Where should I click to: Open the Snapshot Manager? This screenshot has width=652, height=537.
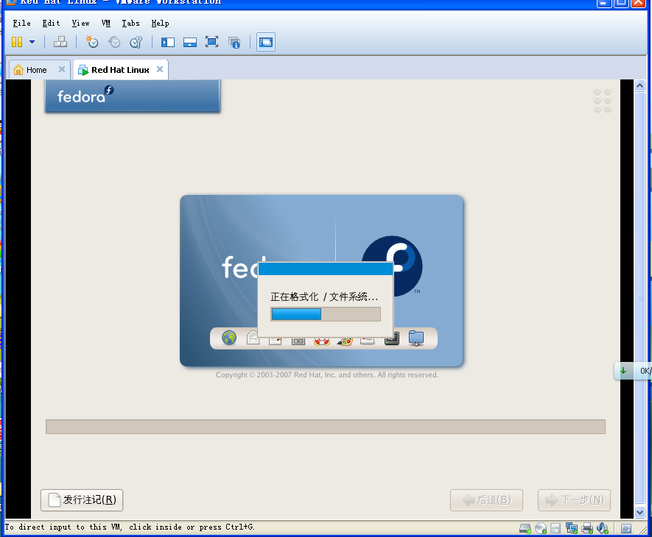[x=136, y=42]
